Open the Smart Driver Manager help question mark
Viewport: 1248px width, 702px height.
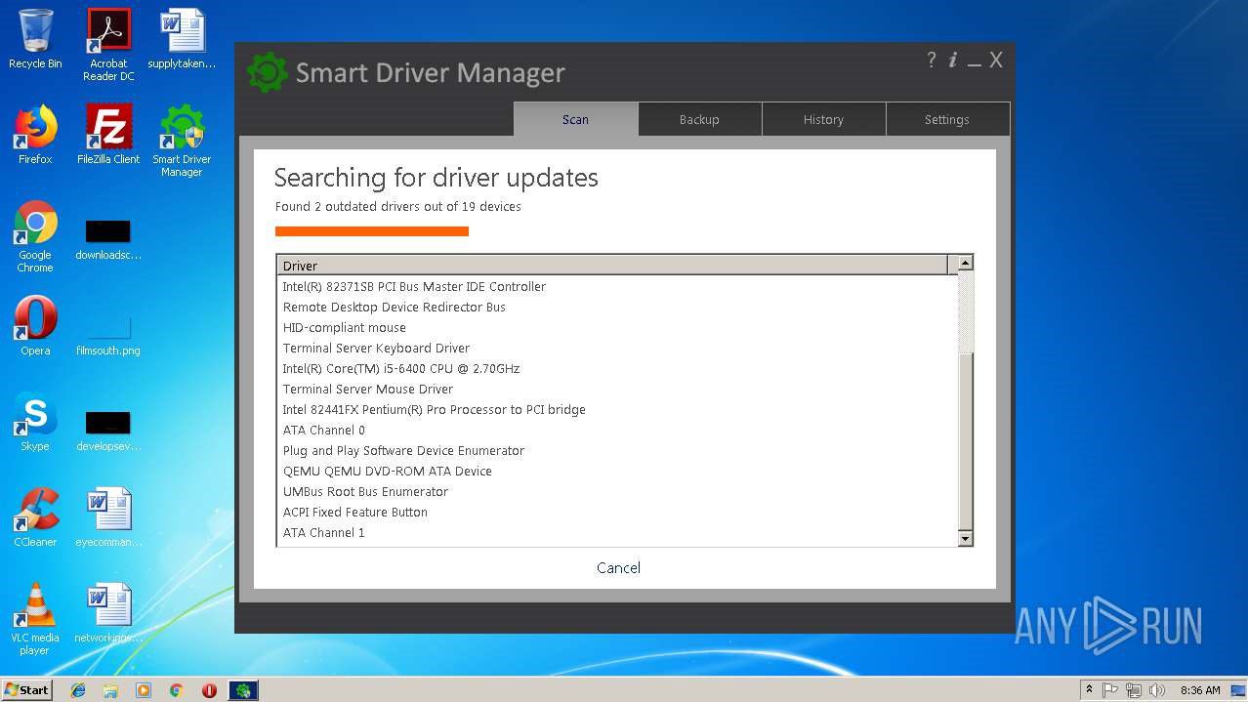click(932, 60)
